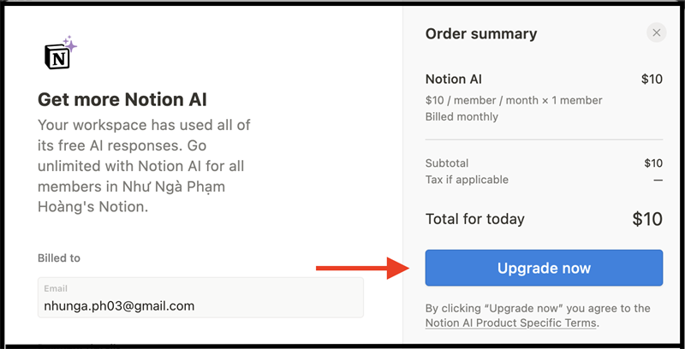Open Notion AI Product Specific Terms link

511,323
